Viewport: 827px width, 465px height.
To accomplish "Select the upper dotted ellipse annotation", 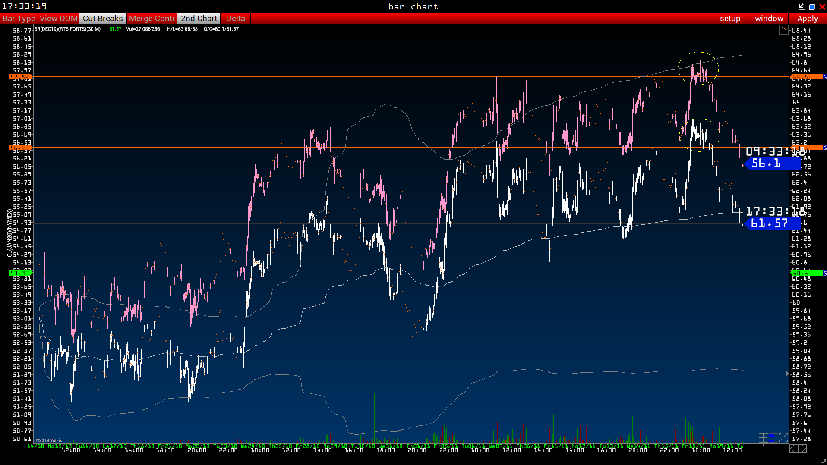I will [x=698, y=68].
